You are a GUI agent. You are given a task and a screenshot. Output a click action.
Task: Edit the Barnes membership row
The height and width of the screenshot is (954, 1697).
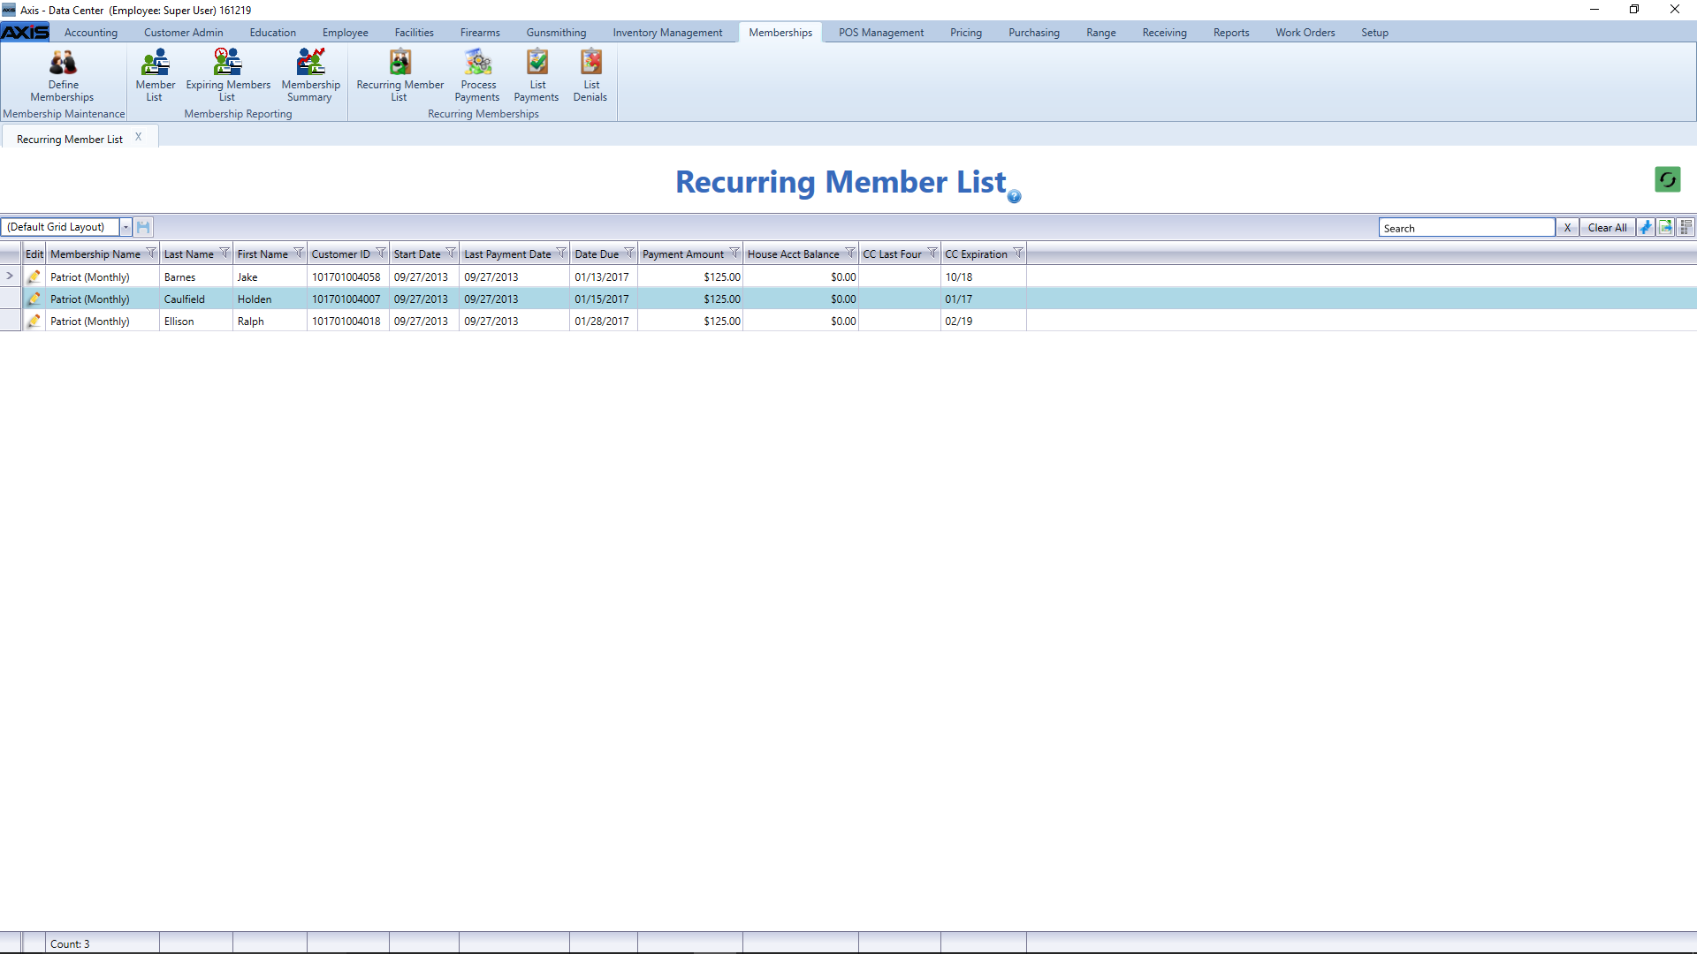coord(34,276)
